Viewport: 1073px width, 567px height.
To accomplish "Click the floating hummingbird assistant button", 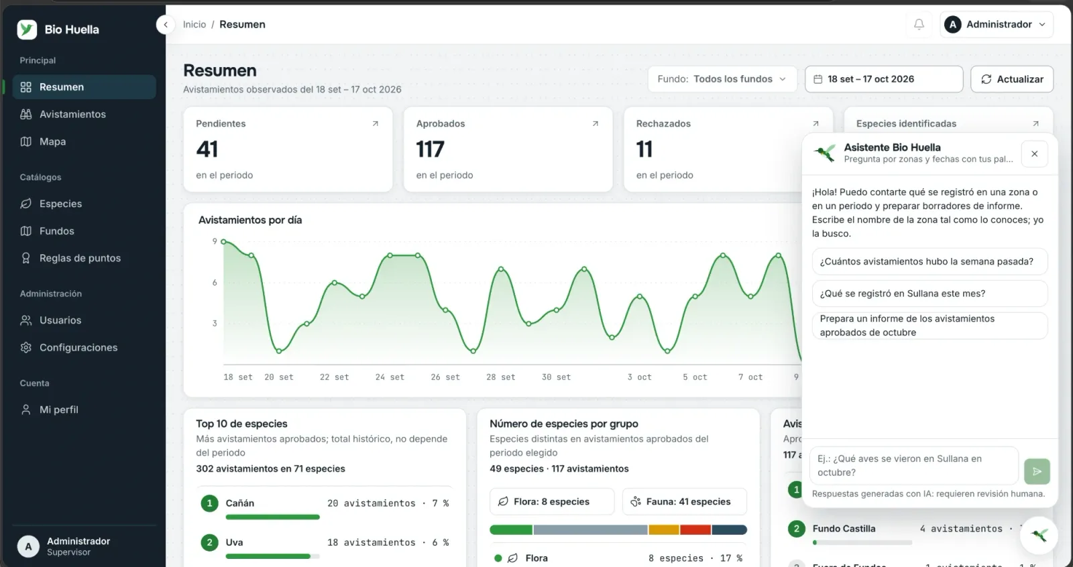I will point(1039,535).
